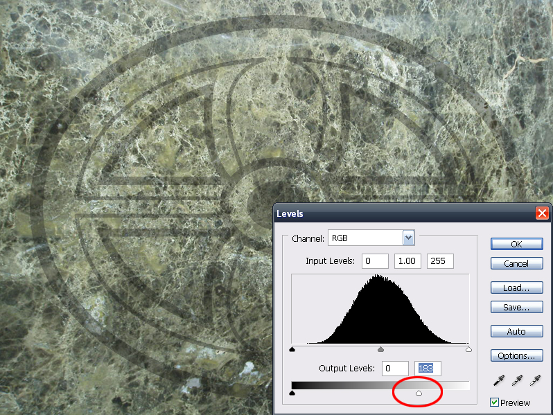Close the Levels dialog
This screenshot has width=553, height=415.
(542, 213)
